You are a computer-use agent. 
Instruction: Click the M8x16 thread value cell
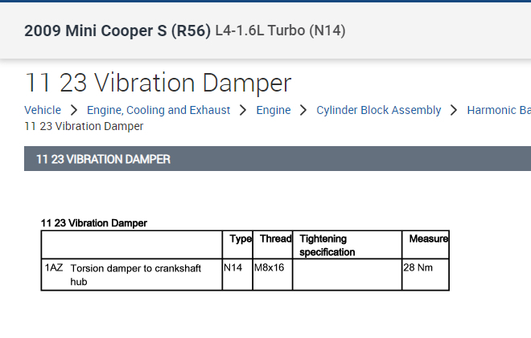coord(270,267)
